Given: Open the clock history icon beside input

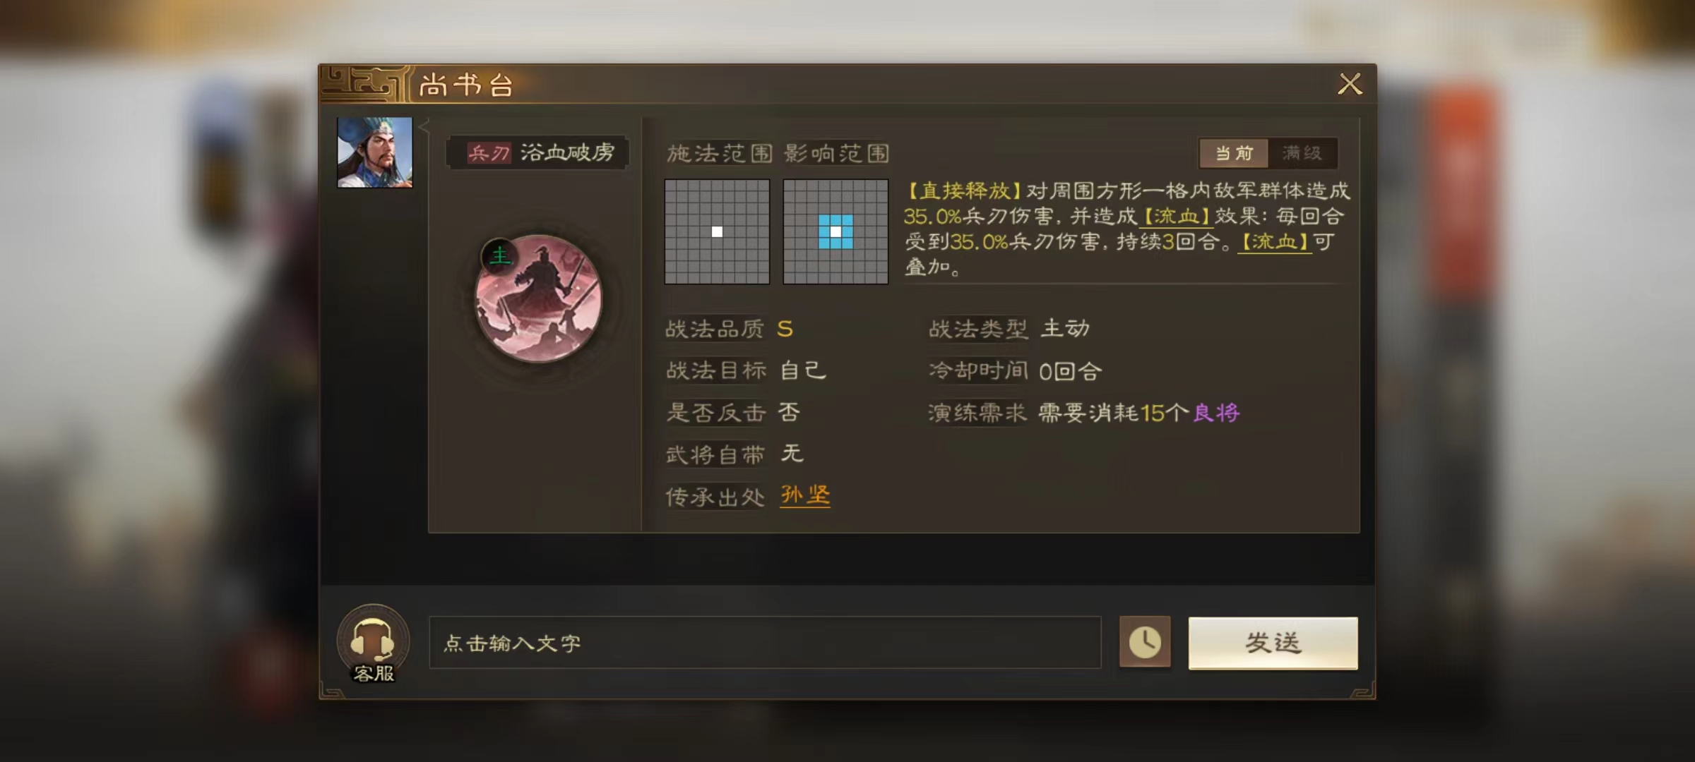Looking at the screenshot, I should point(1145,642).
